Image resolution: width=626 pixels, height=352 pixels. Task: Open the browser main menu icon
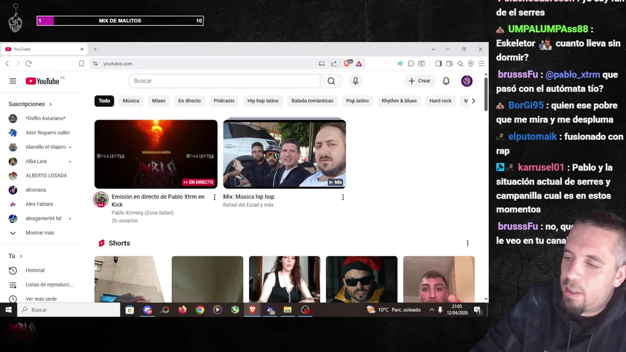point(482,64)
